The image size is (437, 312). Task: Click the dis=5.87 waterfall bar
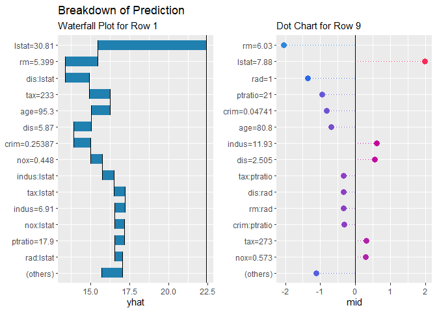(82, 127)
